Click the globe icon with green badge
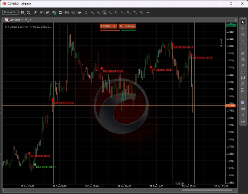Screen dimensions: 248x194 point(54,12)
